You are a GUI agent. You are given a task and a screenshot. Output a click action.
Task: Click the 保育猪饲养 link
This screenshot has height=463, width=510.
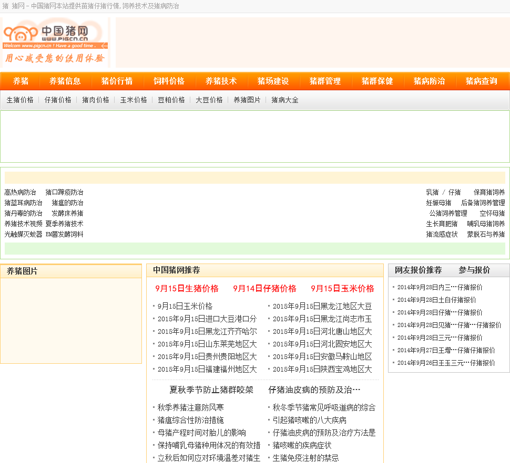[489, 193]
